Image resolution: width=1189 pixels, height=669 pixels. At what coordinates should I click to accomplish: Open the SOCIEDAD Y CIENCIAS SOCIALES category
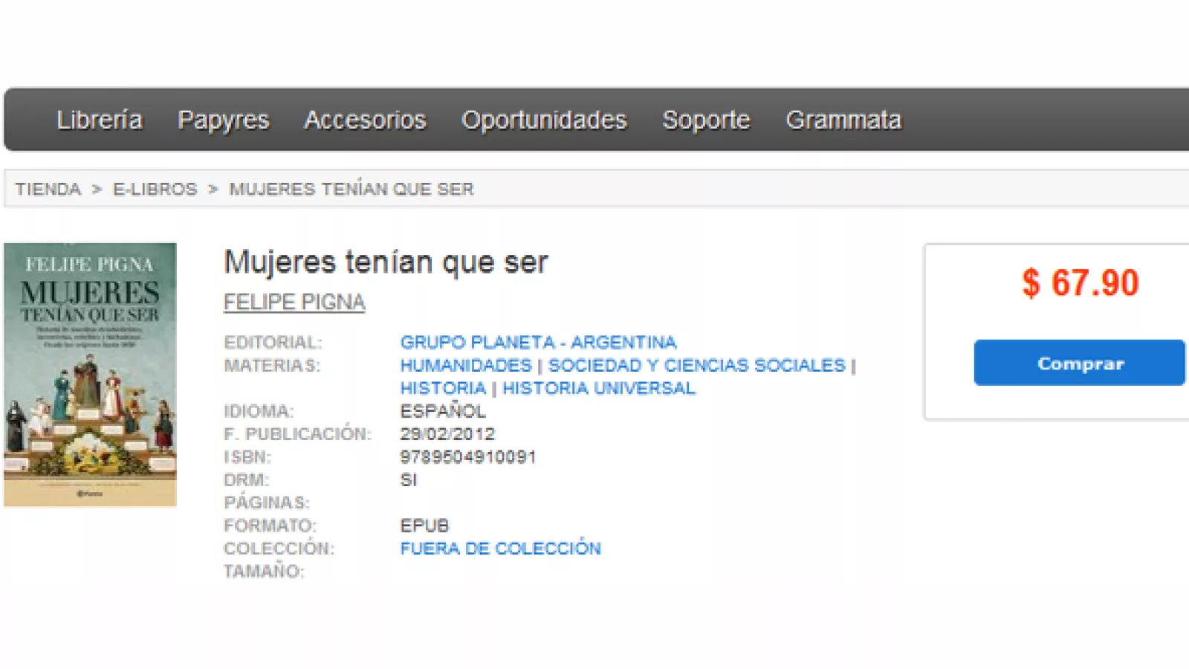tap(696, 366)
